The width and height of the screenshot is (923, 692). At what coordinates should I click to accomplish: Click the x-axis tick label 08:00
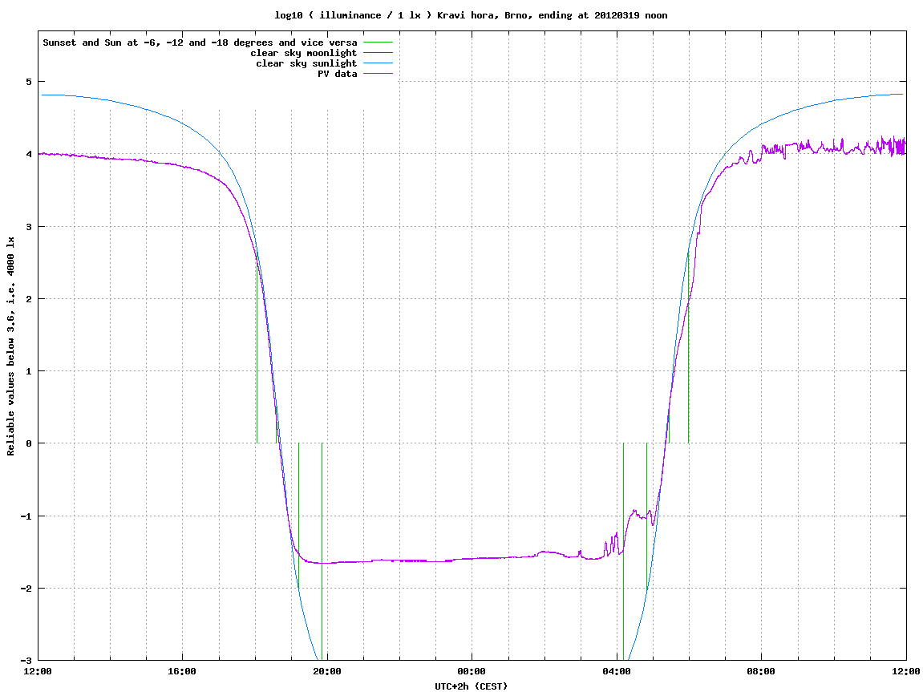click(x=762, y=671)
